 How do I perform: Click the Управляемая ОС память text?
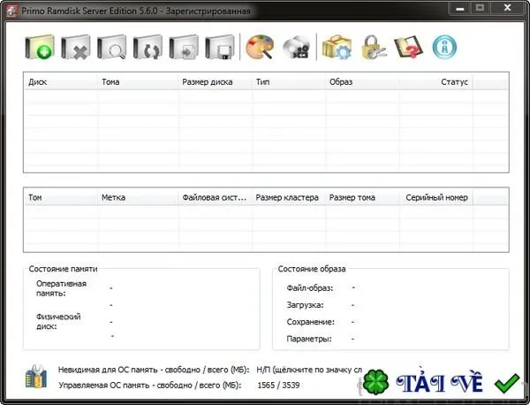pyautogui.click(x=150, y=385)
